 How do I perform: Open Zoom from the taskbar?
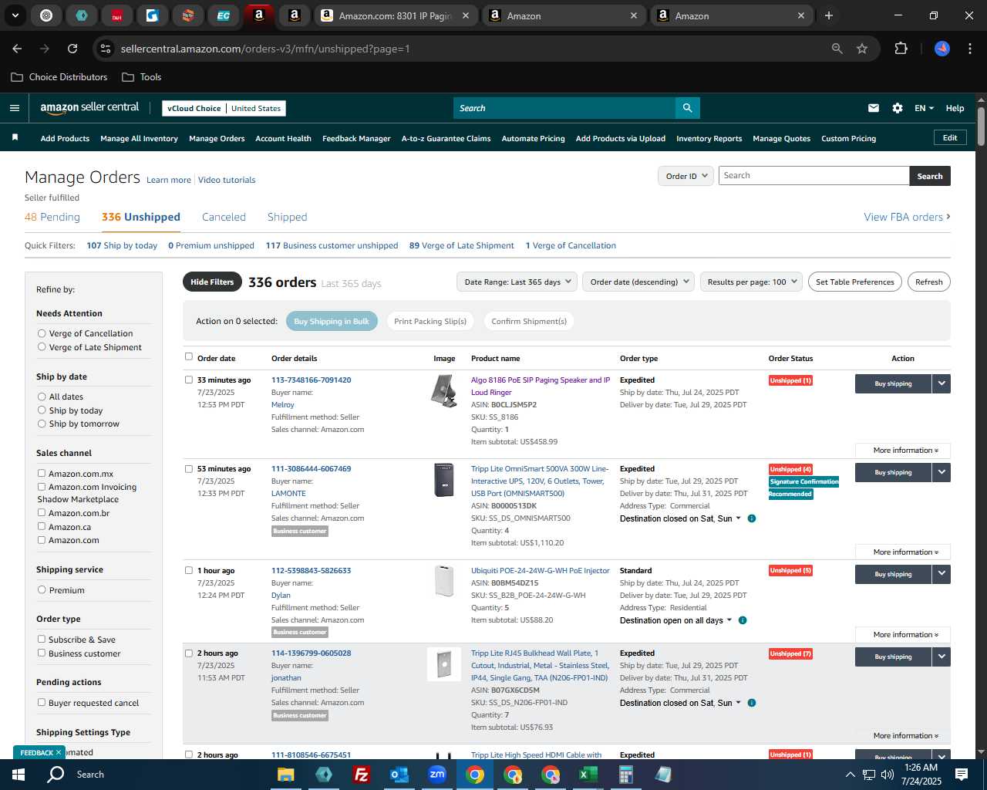(x=437, y=775)
